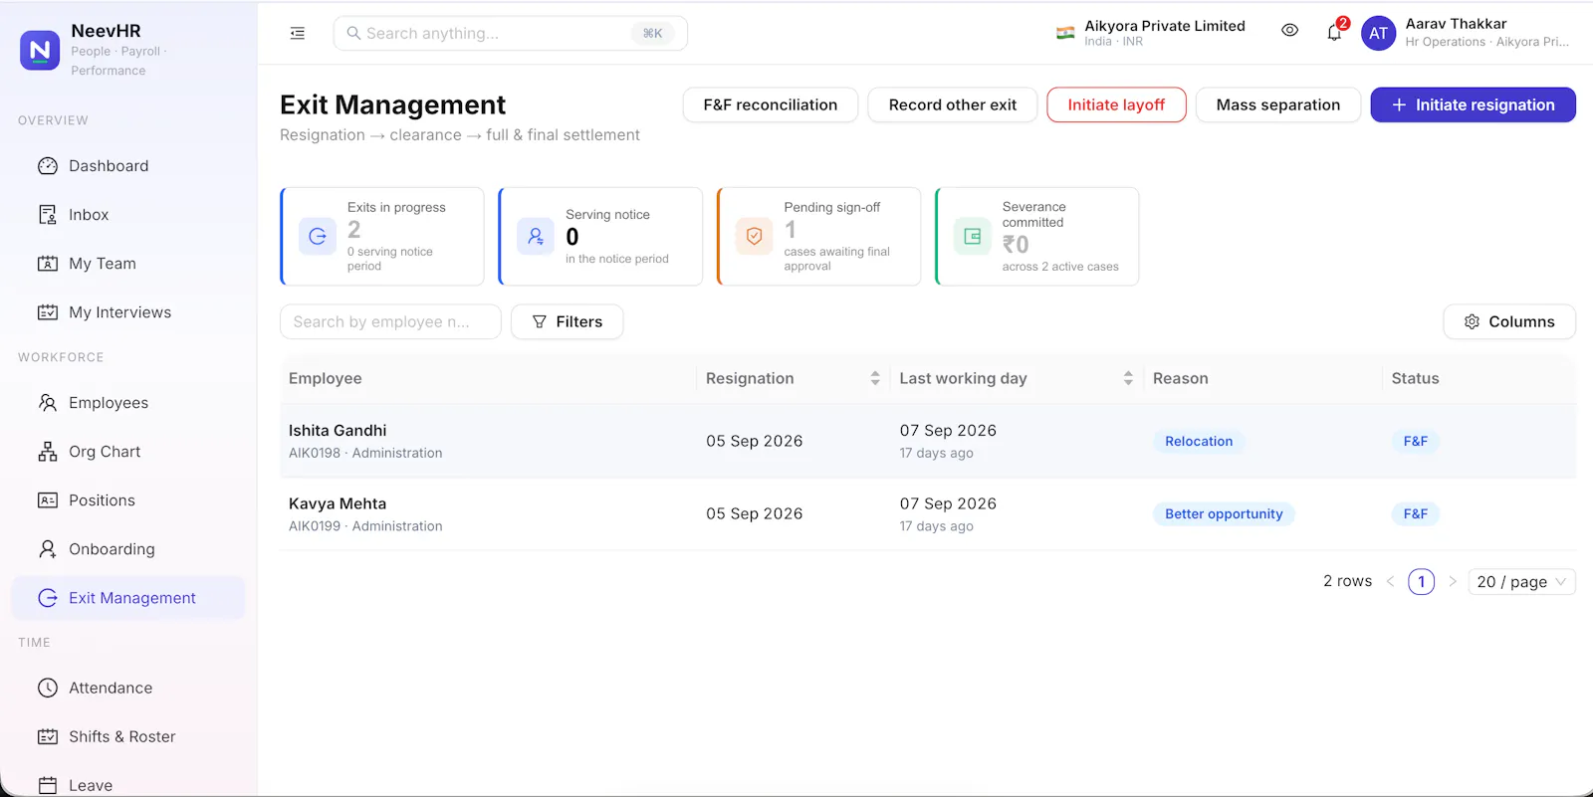The width and height of the screenshot is (1593, 797).
Task: Focus the Search by employee name field
Action: [x=390, y=321]
